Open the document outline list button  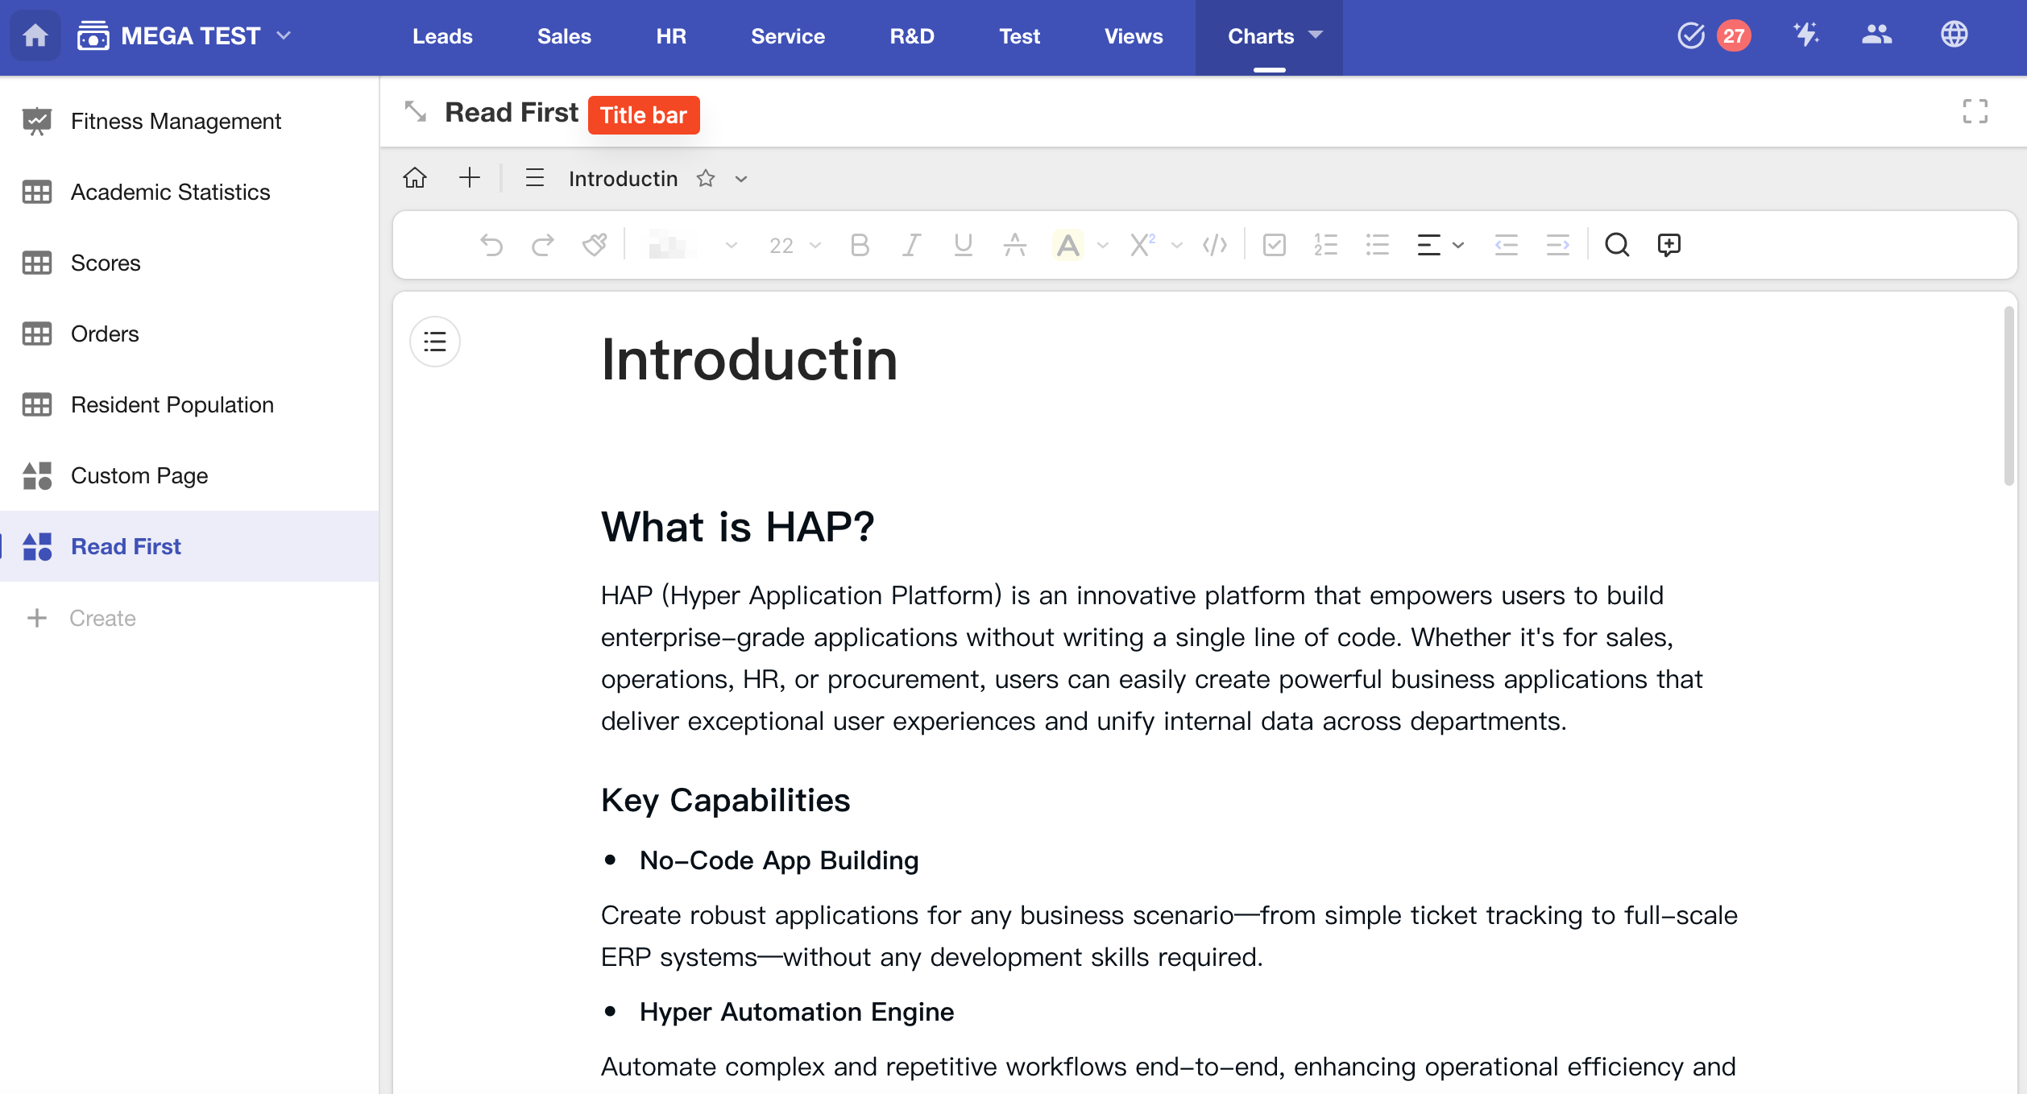pyautogui.click(x=435, y=342)
